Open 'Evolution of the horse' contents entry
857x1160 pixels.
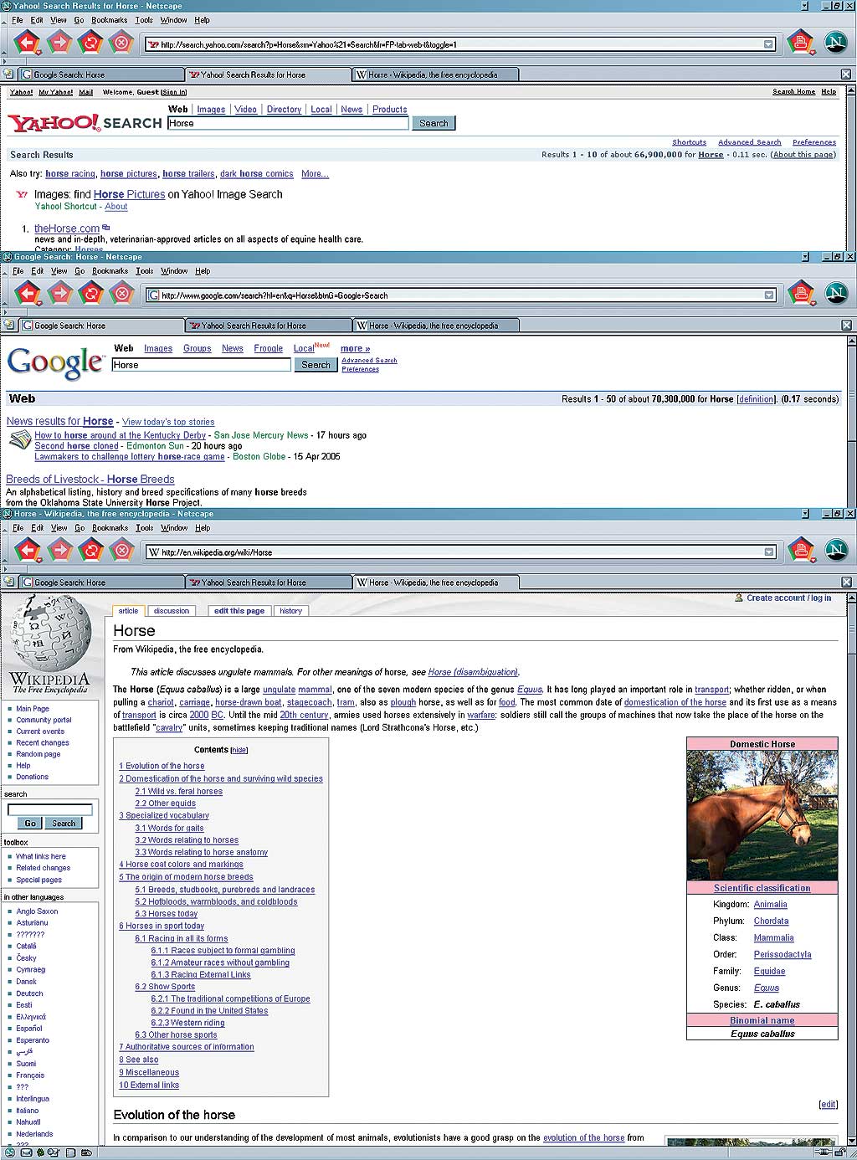(x=162, y=766)
